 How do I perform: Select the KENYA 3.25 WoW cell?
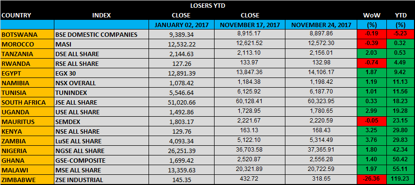(x=372, y=131)
